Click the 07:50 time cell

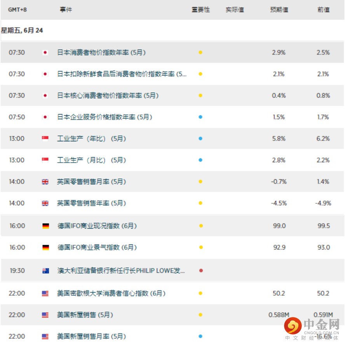[17, 117]
